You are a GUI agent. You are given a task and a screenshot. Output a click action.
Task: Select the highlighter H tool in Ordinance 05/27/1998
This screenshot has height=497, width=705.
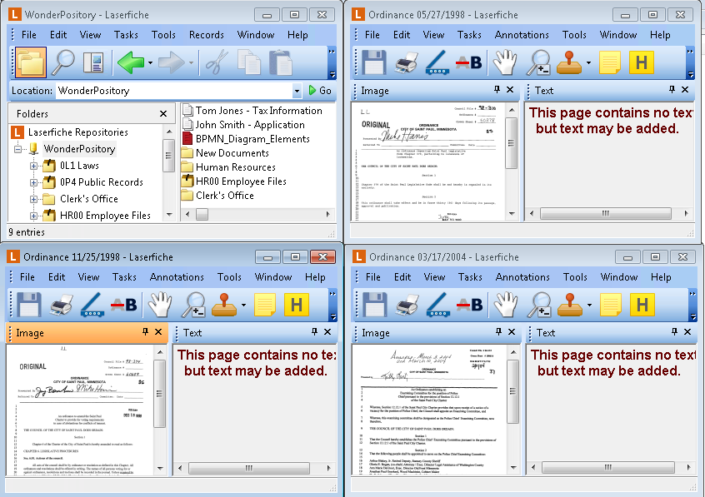[642, 62]
